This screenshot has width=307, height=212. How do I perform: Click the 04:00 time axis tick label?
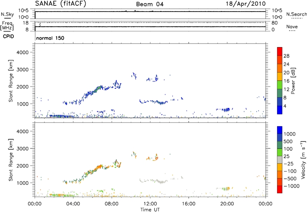(73, 204)
